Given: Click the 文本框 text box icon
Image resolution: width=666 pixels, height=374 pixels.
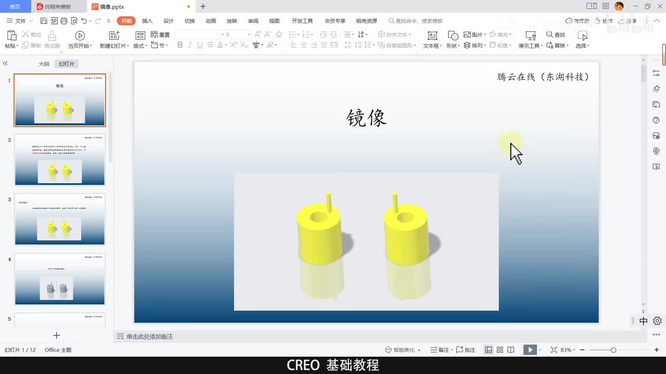Looking at the screenshot, I should pyautogui.click(x=432, y=35).
